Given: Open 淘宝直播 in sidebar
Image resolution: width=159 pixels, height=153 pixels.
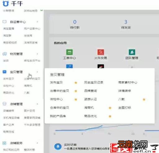Looking at the screenshot, I should pyautogui.click(x=9, y=29).
